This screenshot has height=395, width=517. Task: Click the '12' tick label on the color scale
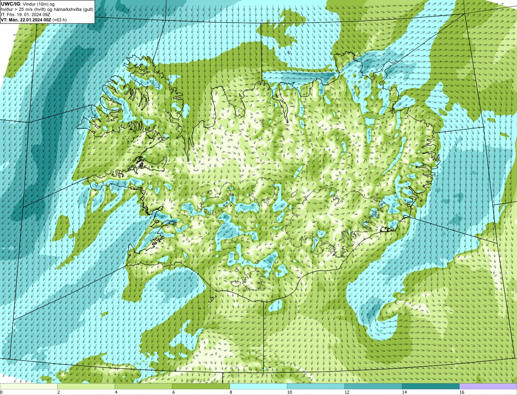click(x=347, y=392)
